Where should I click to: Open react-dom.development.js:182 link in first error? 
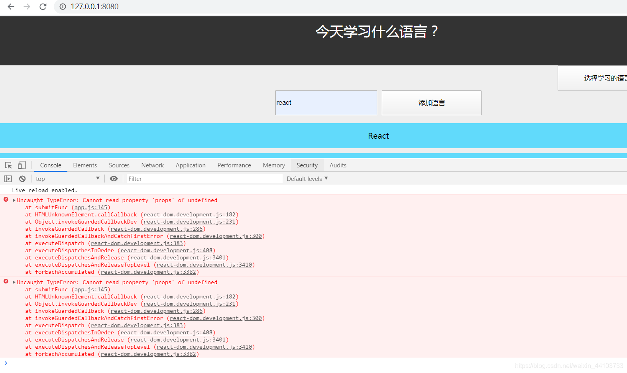point(190,214)
